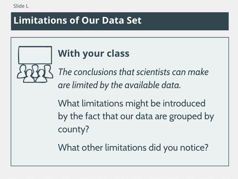238x179 pixels.
Task: Click the 'Limitations of Our Data Set' title
Action: pyautogui.click(x=77, y=20)
